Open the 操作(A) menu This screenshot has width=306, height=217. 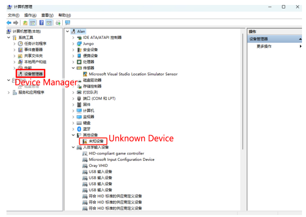(x=31, y=15)
